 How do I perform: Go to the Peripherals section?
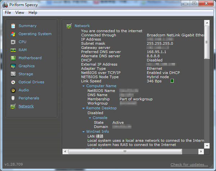[29, 98]
